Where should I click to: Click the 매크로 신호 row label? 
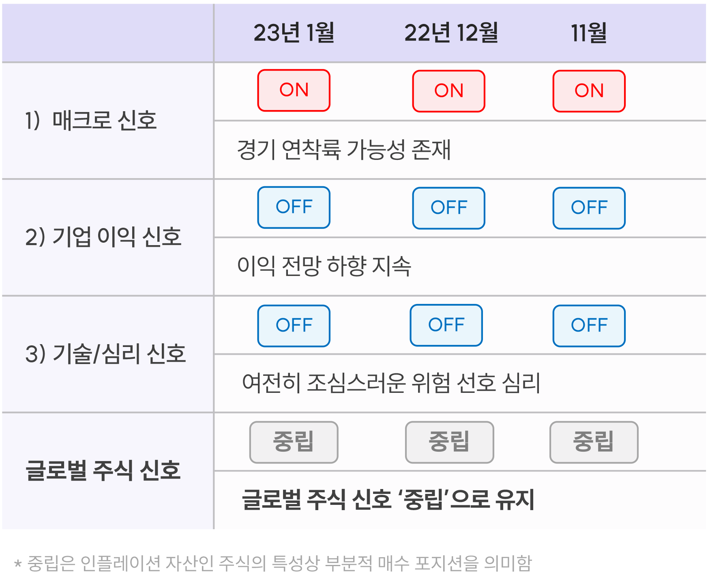[x=91, y=121]
